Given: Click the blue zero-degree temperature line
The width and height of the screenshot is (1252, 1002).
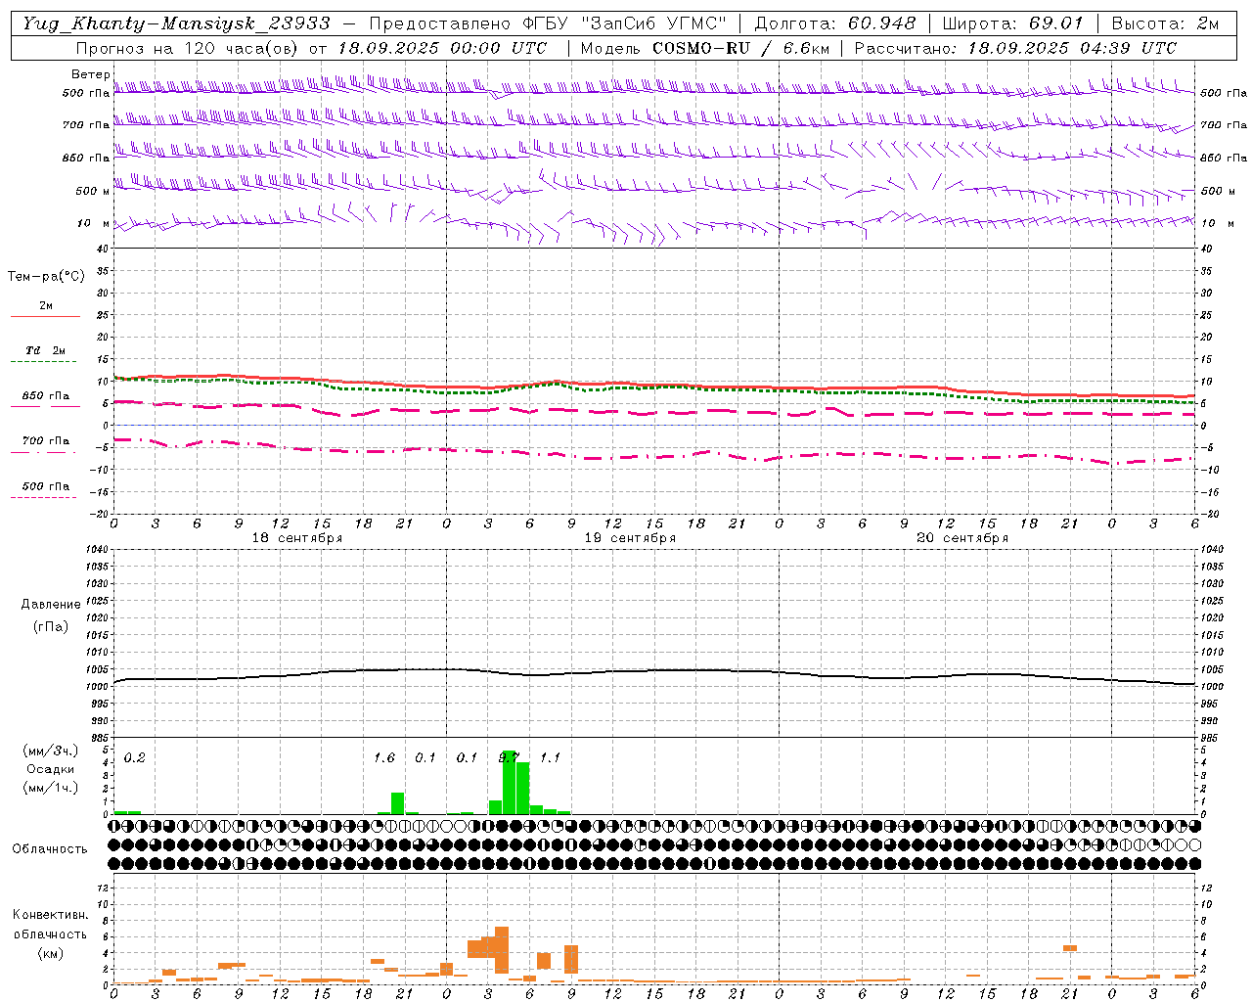Looking at the screenshot, I should (x=655, y=425).
